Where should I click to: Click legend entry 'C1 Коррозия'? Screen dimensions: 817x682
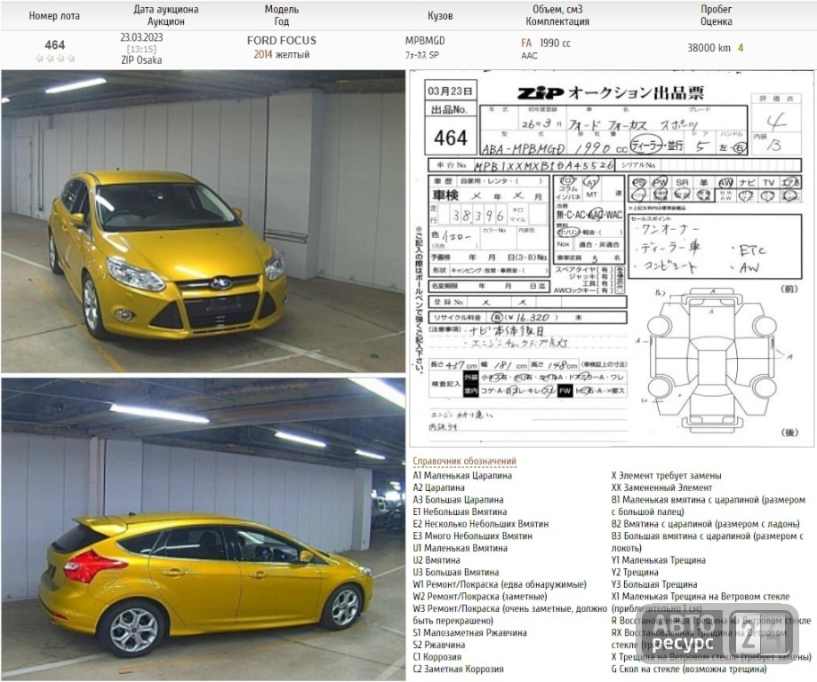point(437,656)
